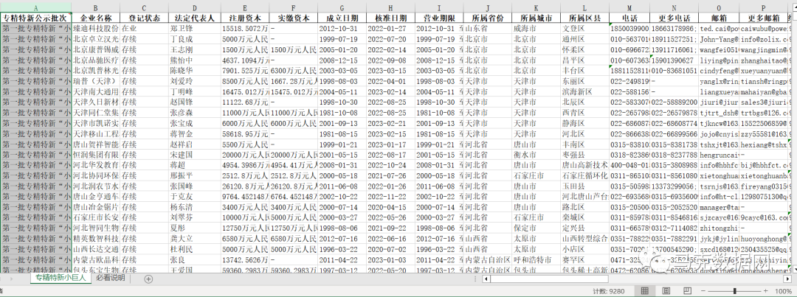Select the cell 瑞普（天津）
This screenshot has width=797, height=297.
coord(95,81)
